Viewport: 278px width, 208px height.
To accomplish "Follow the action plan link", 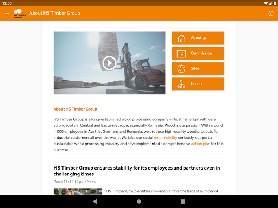I will 200,144.
